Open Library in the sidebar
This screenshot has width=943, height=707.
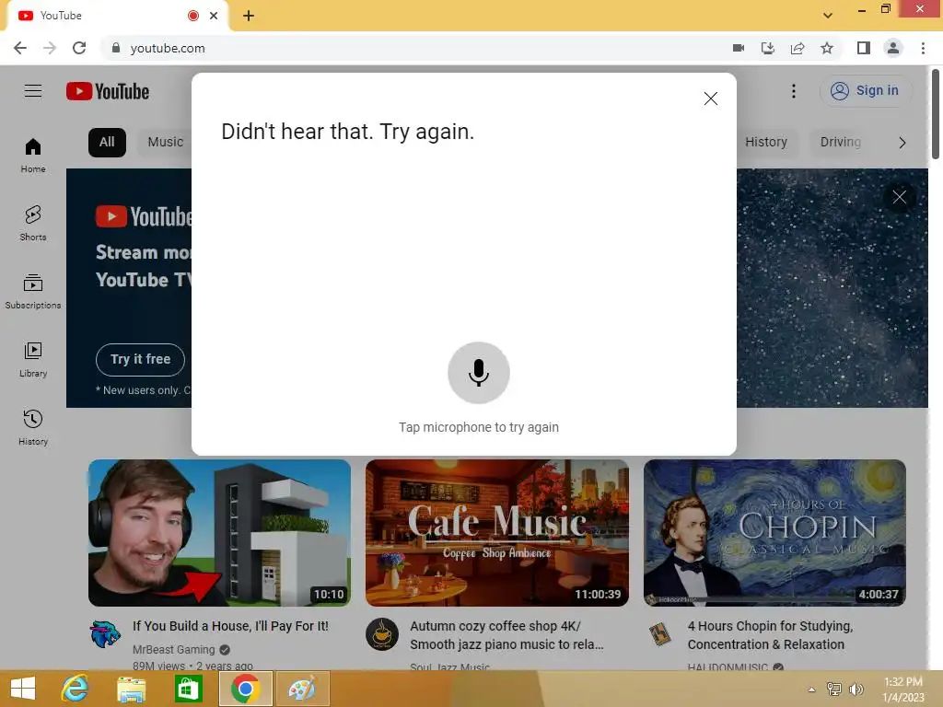pyautogui.click(x=33, y=359)
